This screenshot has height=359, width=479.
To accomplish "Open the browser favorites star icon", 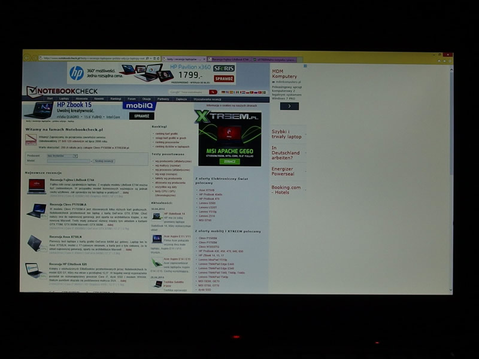I will click(x=444, y=61).
